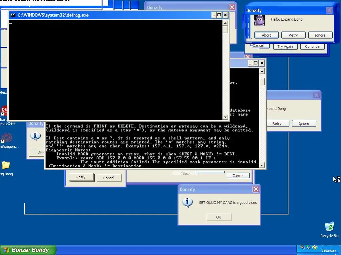The height and width of the screenshot is (255, 341).
Task: Click the defrag.exe console title icon
Action: pyautogui.click(x=13, y=15)
